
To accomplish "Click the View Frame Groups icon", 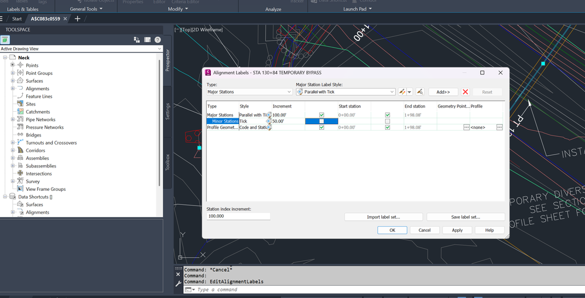I will (x=20, y=189).
